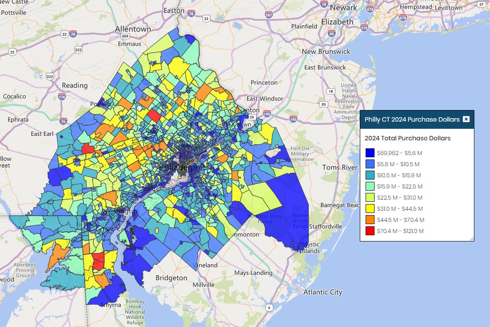The image size is (490, 327).
Task: Click the '2024 Total Purchase Dollars' legend heading
Action: tap(408, 138)
